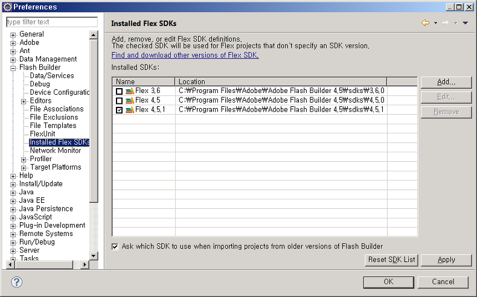
Task: Select Flex 4.5 location path cell
Action: click(281, 100)
